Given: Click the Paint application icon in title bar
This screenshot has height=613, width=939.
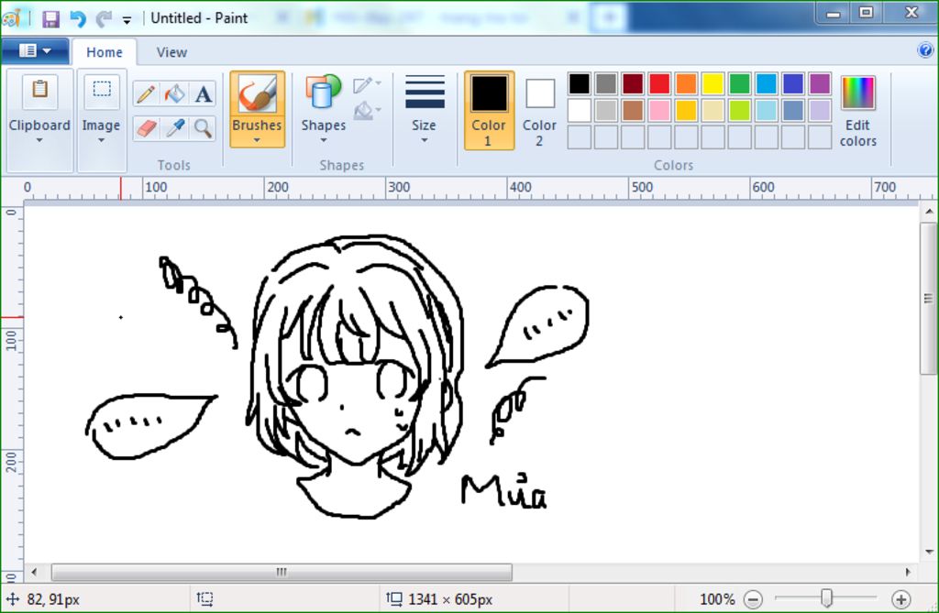Looking at the screenshot, I should tap(11, 18).
